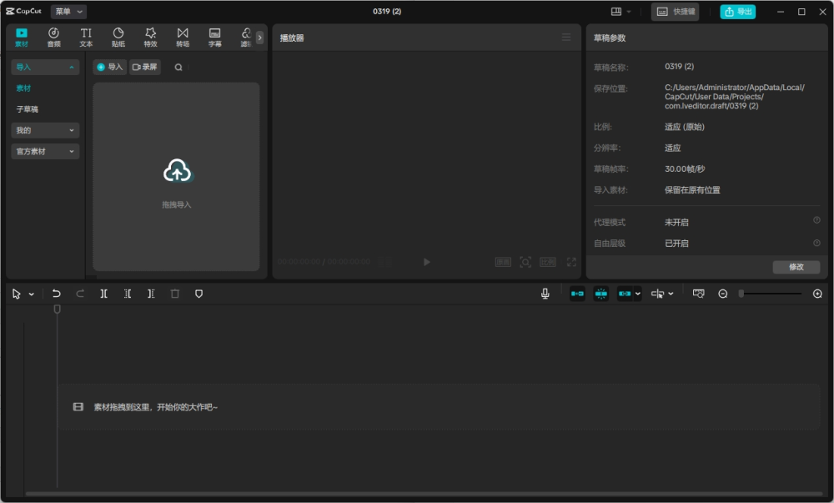
Task: Select the 文本 text panel icon
Action: tap(86, 36)
